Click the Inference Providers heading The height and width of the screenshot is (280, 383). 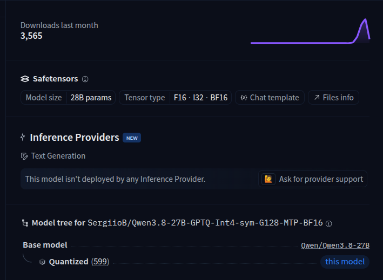(75, 138)
